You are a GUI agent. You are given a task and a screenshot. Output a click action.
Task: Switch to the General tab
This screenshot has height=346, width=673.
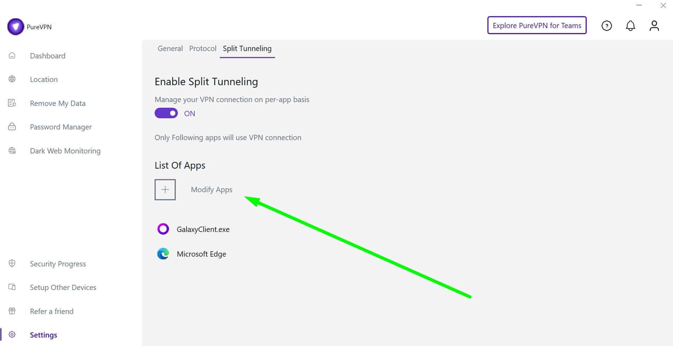pos(170,49)
